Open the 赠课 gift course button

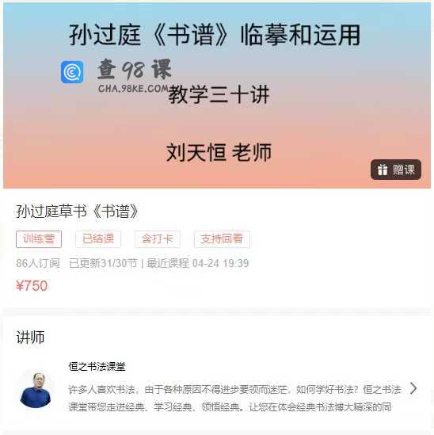tap(396, 170)
